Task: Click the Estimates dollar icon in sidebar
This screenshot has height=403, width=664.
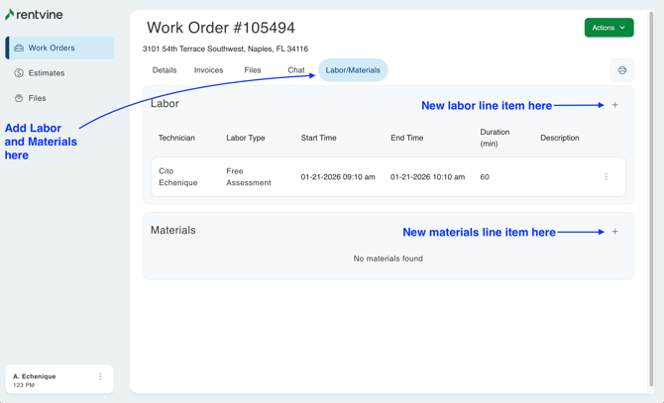Action: click(19, 73)
